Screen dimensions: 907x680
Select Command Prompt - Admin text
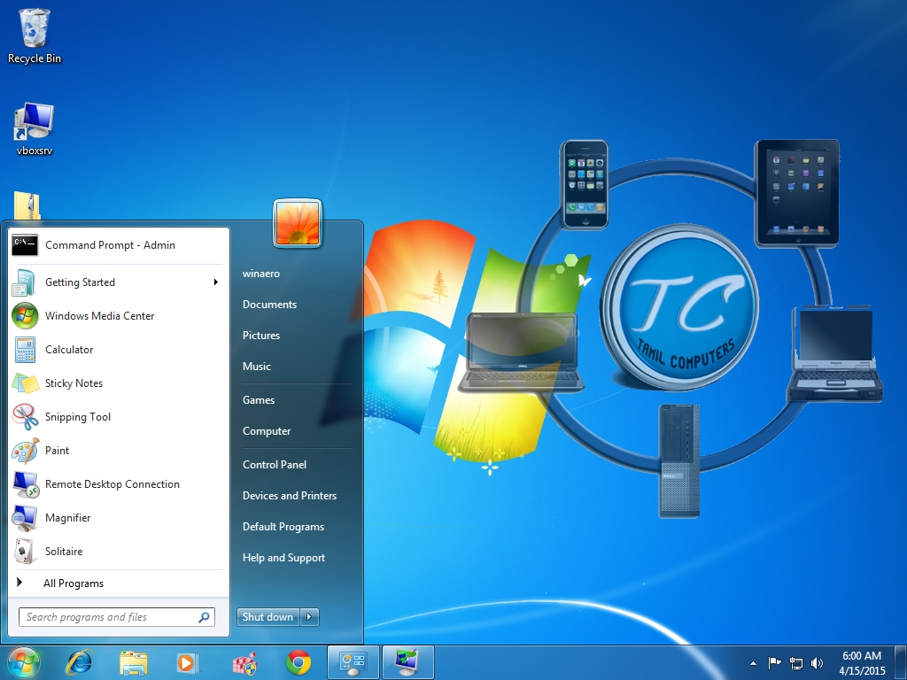[110, 245]
